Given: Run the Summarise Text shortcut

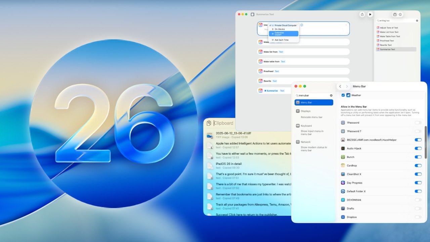Looking at the screenshot, I should pos(370,14).
